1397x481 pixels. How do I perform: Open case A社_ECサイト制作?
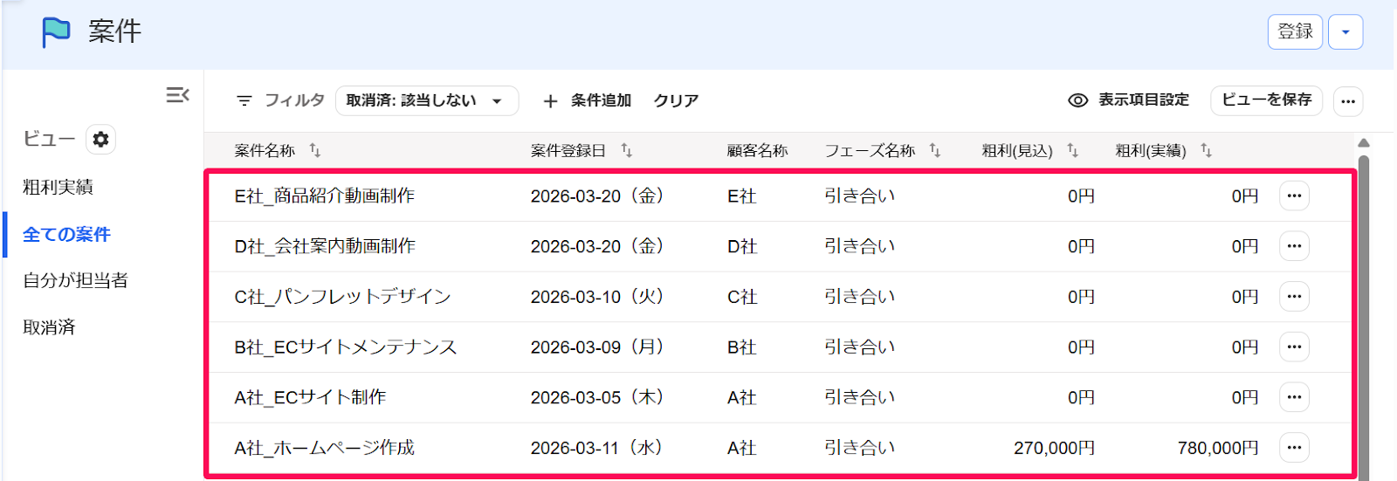pos(310,398)
